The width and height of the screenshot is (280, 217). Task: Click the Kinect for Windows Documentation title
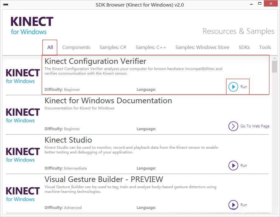tap(108, 100)
